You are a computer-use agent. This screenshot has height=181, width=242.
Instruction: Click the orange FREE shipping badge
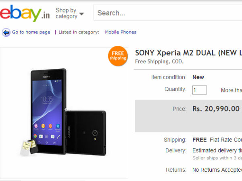pos(118,56)
